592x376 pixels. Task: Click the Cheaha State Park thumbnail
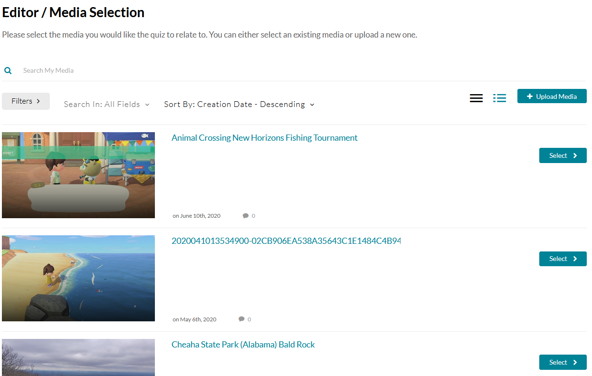pos(78,357)
